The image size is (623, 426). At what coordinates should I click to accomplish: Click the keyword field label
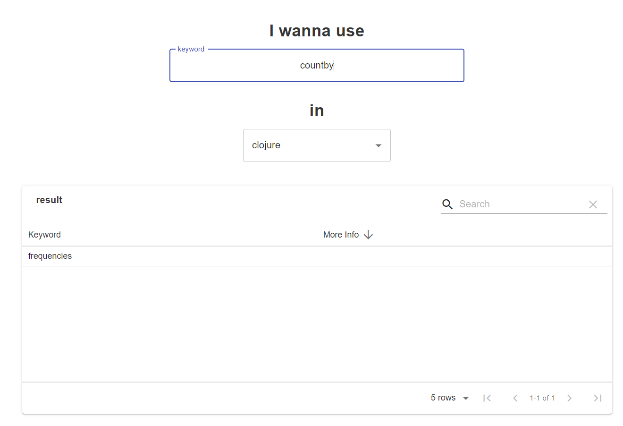[x=191, y=49]
